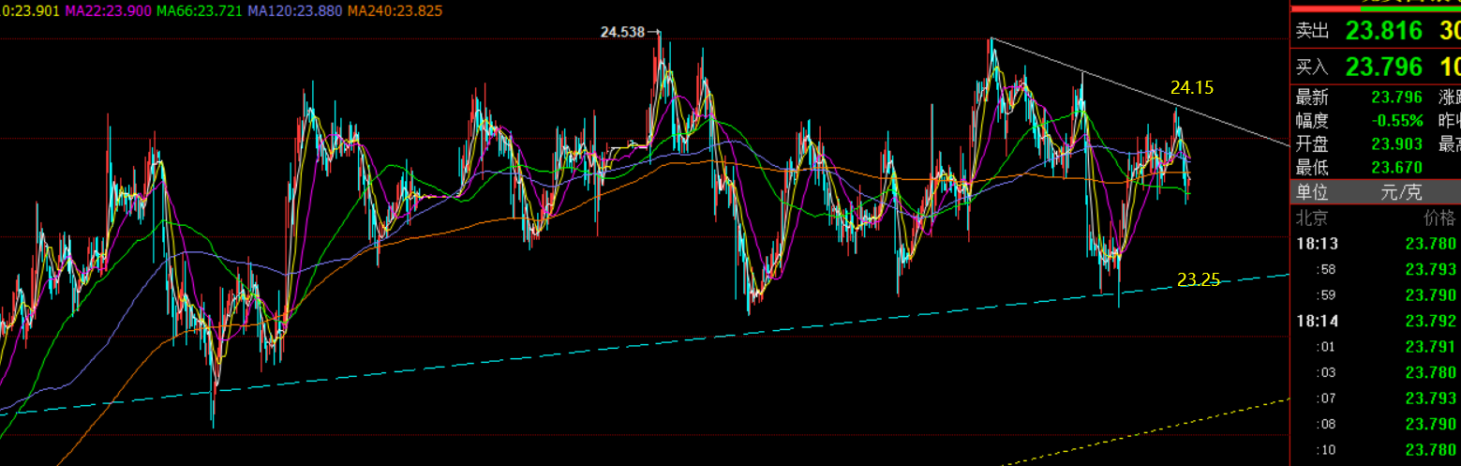1461x466 pixels.
Task: Click the 最低 low value 23.670
Action: (x=1396, y=168)
